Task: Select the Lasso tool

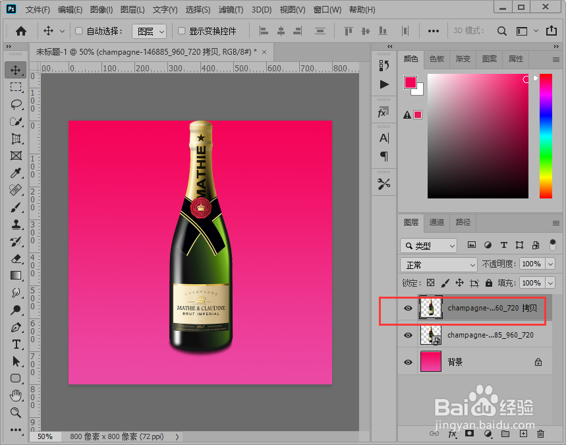Action: click(16, 104)
